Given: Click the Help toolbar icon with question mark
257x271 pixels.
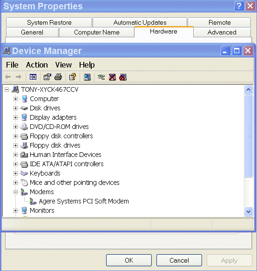Looking at the screenshot, I should click(73, 77).
